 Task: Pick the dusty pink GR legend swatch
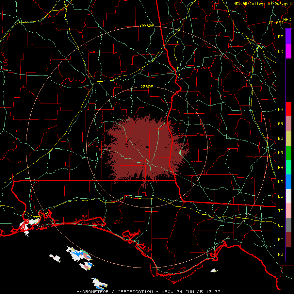(288, 124)
